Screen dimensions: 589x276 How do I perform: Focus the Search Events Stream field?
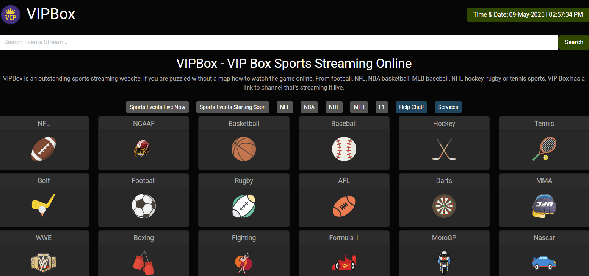tap(279, 42)
